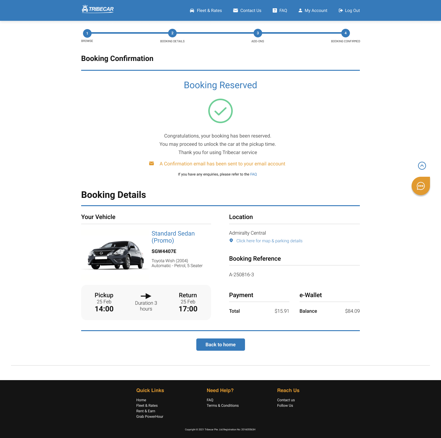Click the e-Wallet balance $84.09
The image size is (441, 438).
(352, 311)
